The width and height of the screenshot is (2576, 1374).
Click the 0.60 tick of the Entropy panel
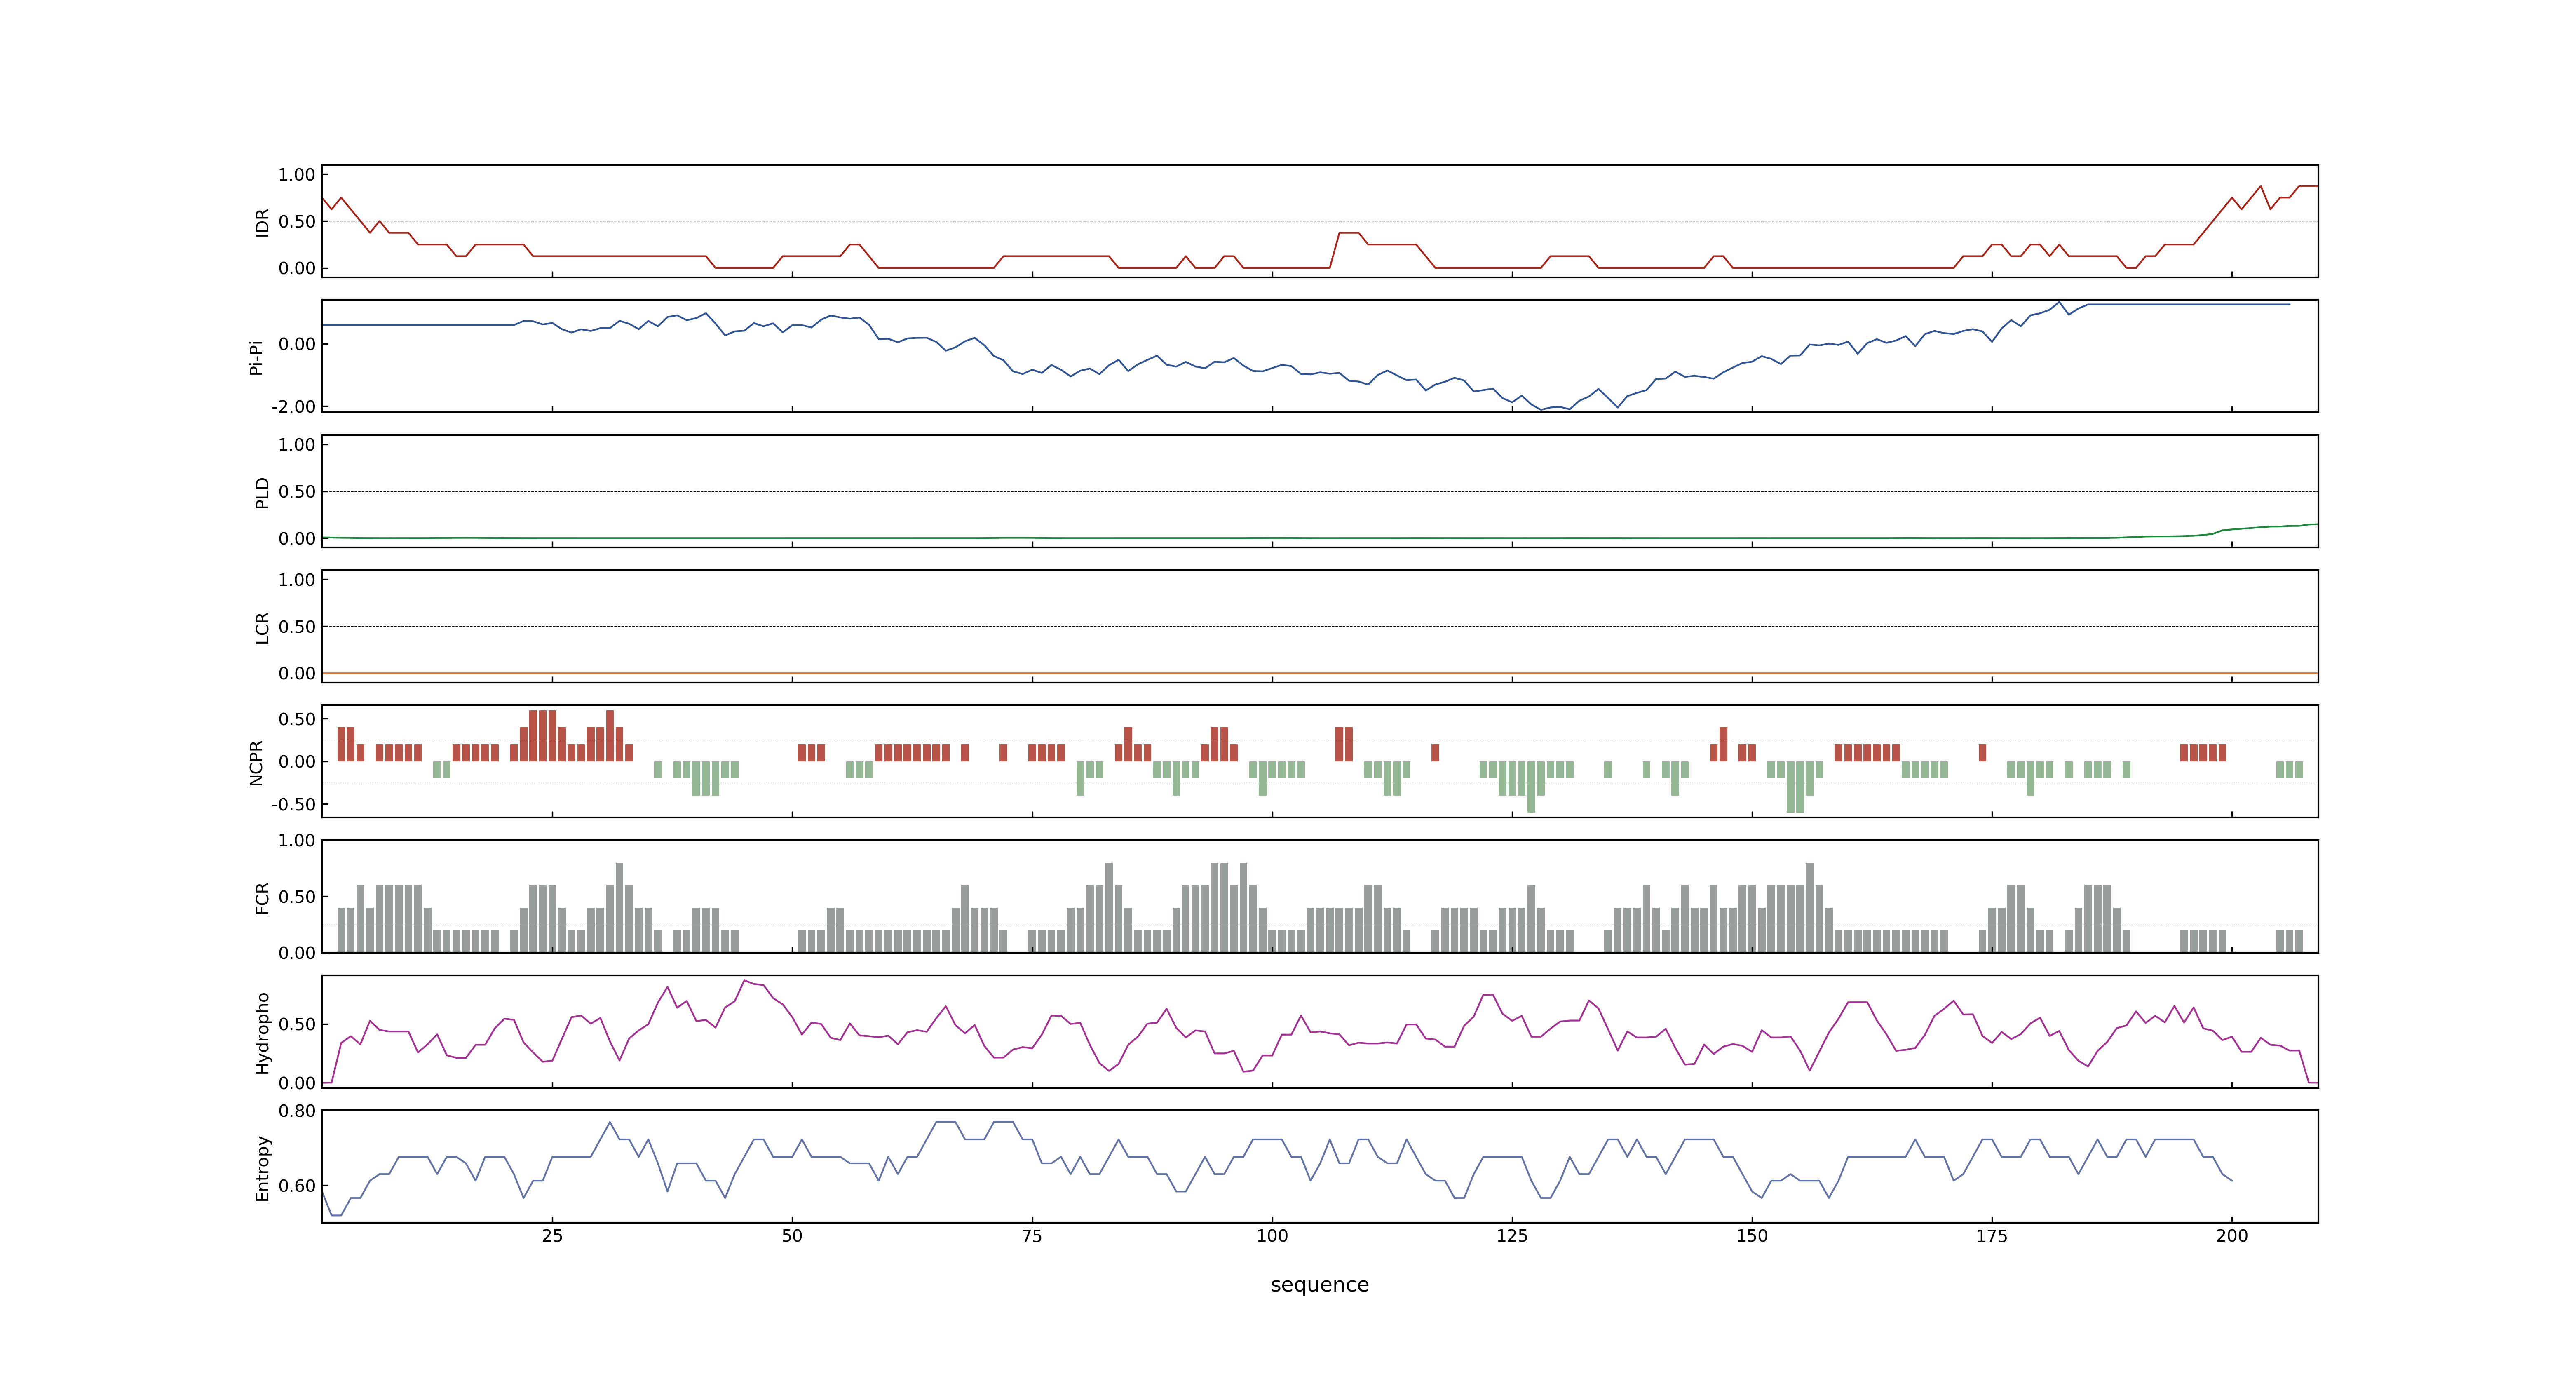(x=297, y=1186)
